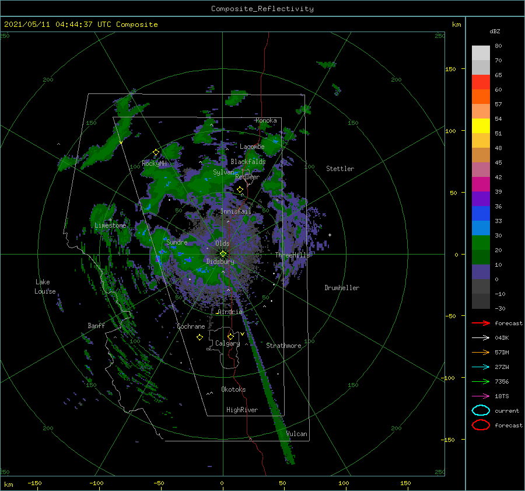Image resolution: width=525 pixels, height=491 pixels.
Task: Click the RedDeer city label
Action: pos(247,177)
